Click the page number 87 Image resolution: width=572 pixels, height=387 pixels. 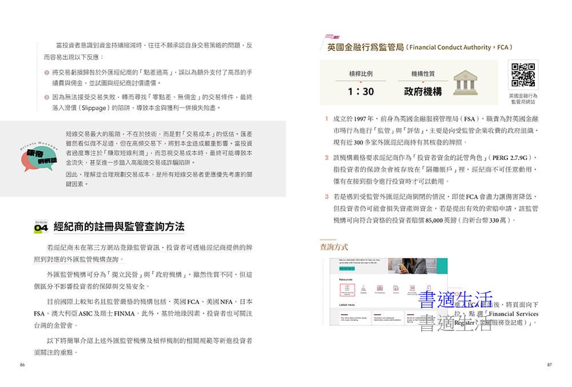[x=549, y=365]
